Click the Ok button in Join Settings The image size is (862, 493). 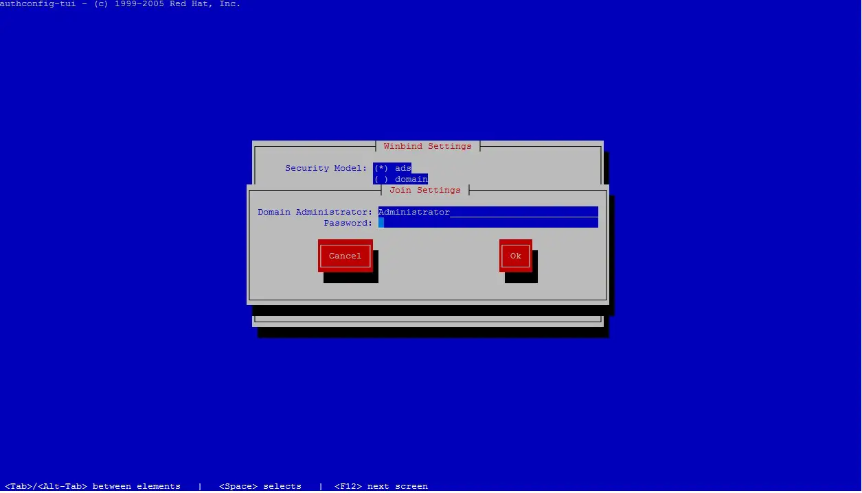(514, 256)
